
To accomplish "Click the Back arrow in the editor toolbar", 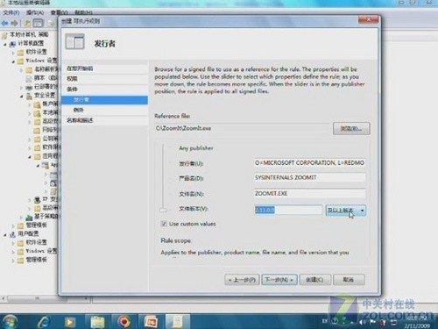I will point(5,23).
